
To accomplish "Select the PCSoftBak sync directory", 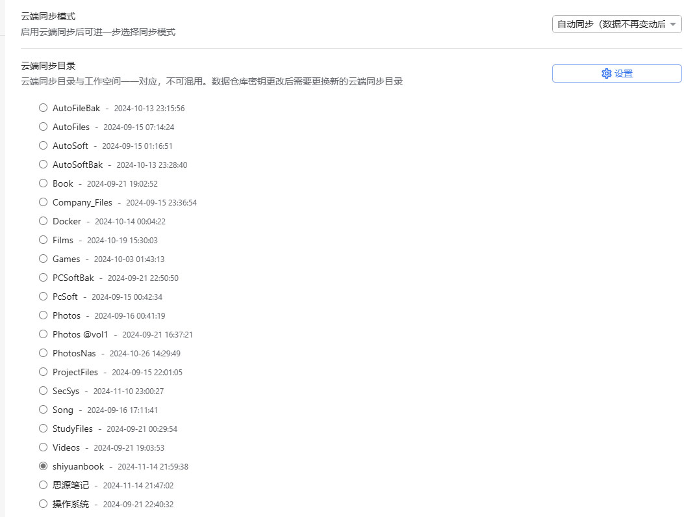I will click(43, 277).
